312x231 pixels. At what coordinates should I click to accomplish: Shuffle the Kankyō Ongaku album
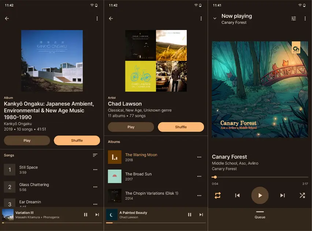coord(77,140)
